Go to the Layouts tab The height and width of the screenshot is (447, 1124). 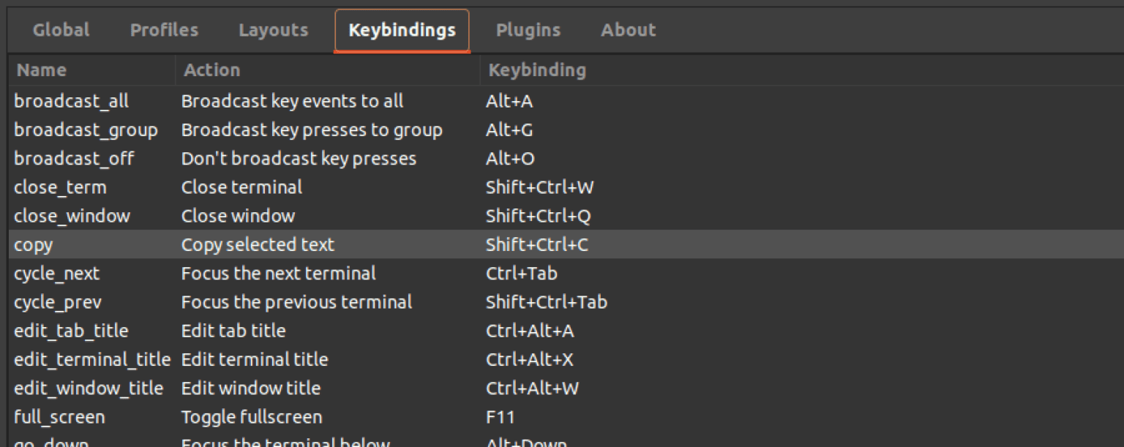pos(273,30)
